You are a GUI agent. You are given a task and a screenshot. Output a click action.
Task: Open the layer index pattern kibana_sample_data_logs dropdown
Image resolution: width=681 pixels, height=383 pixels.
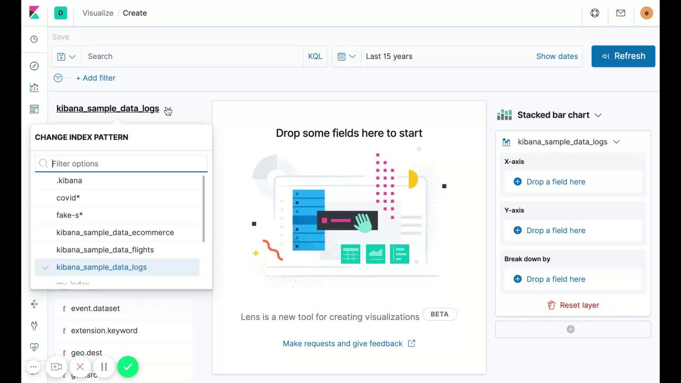click(561, 142)
